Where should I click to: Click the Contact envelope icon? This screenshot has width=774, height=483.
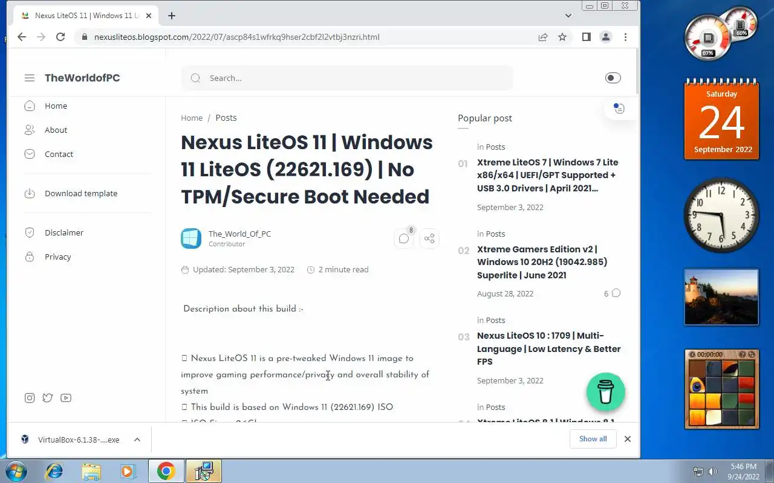pyautogui.click(x=30, y=154)
